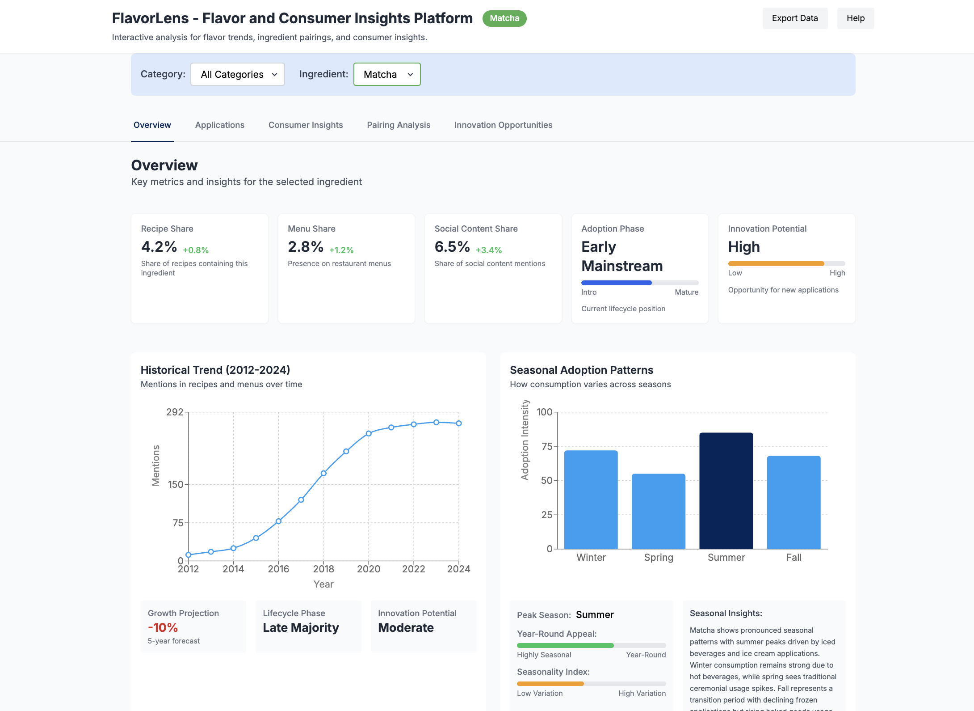Open the Innovation Opportunities tab
This screenshot has height=711, width=974.
click(x=504, y=125)
